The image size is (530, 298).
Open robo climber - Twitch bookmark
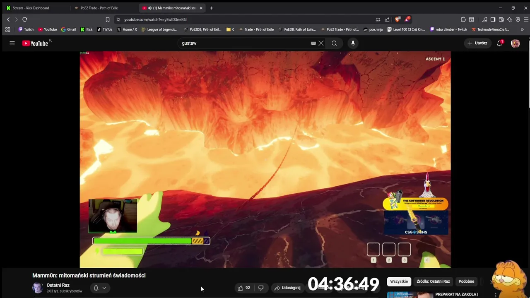[x=448, y=29]
